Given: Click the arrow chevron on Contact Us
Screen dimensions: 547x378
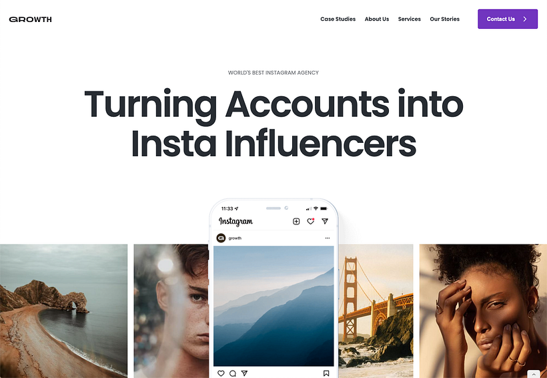Looking at the screenshot, I should tap(525, 19).
